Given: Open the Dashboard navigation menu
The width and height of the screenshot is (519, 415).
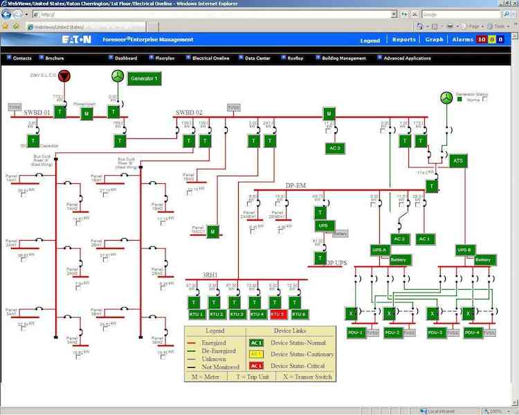Looking at the screenshot, I should coord(123,58).
